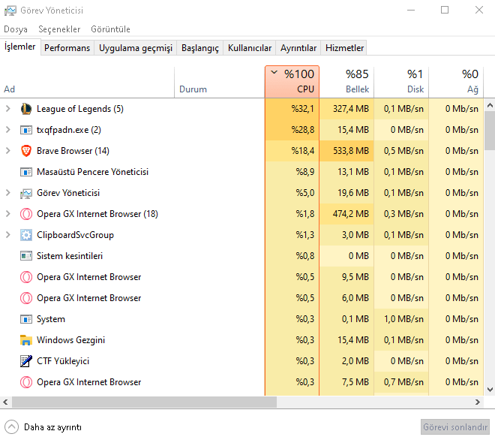Click the 327,4 MB memory cell
The image size is (495, 443).
[346, 109]
